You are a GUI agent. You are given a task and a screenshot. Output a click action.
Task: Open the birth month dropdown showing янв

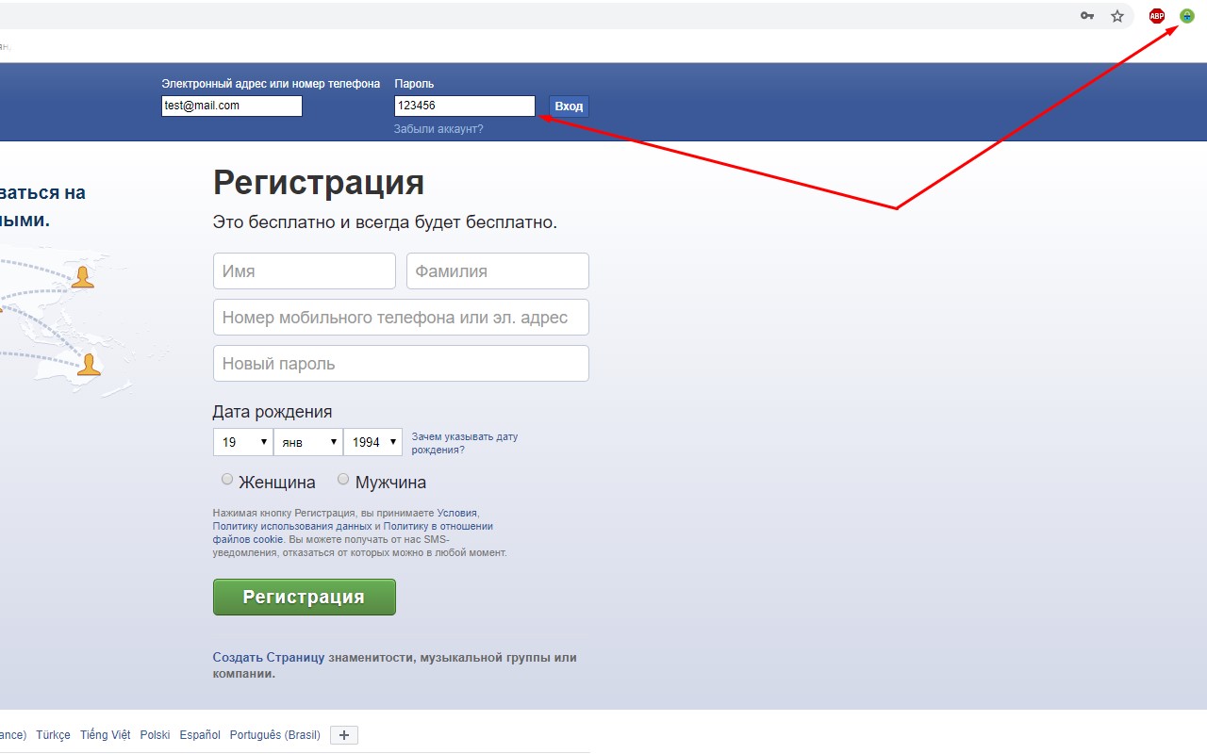point(307,441)
